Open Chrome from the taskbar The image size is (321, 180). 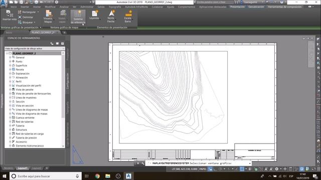point(97,176)
